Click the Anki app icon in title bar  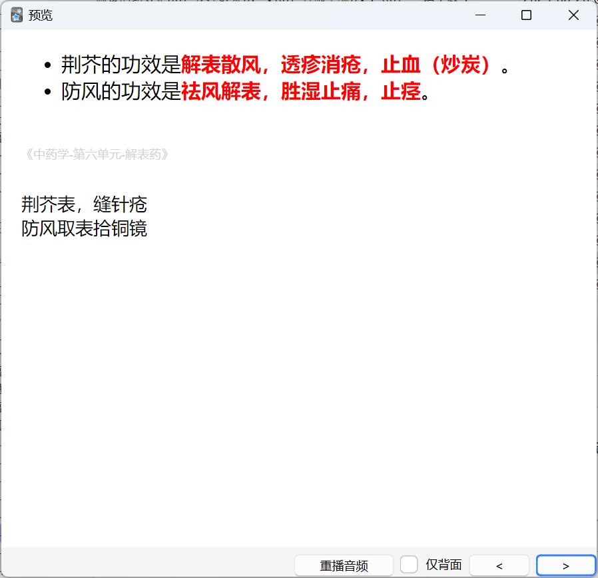[x=17, y=15]
